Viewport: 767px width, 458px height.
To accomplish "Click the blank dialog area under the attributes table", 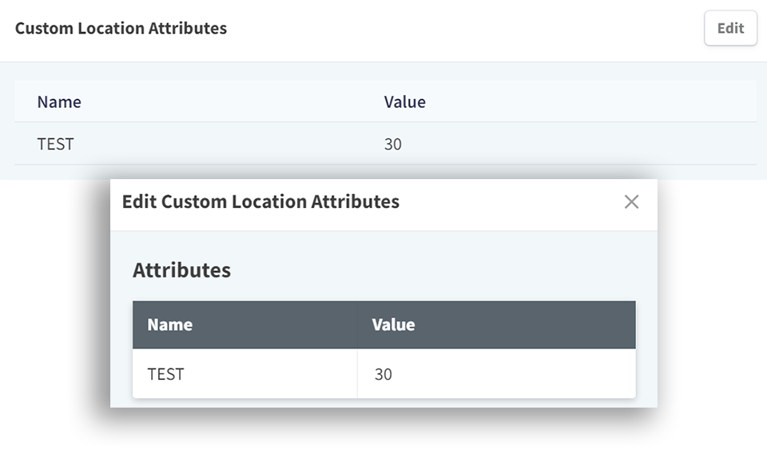I will (383, 403).
